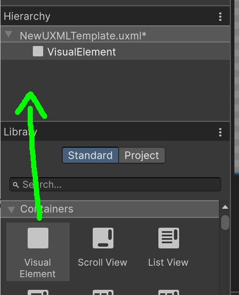The image size is (239, 295).
Task: Select the VisualElement item in Hierarchy
Action: tap(115, 51)
